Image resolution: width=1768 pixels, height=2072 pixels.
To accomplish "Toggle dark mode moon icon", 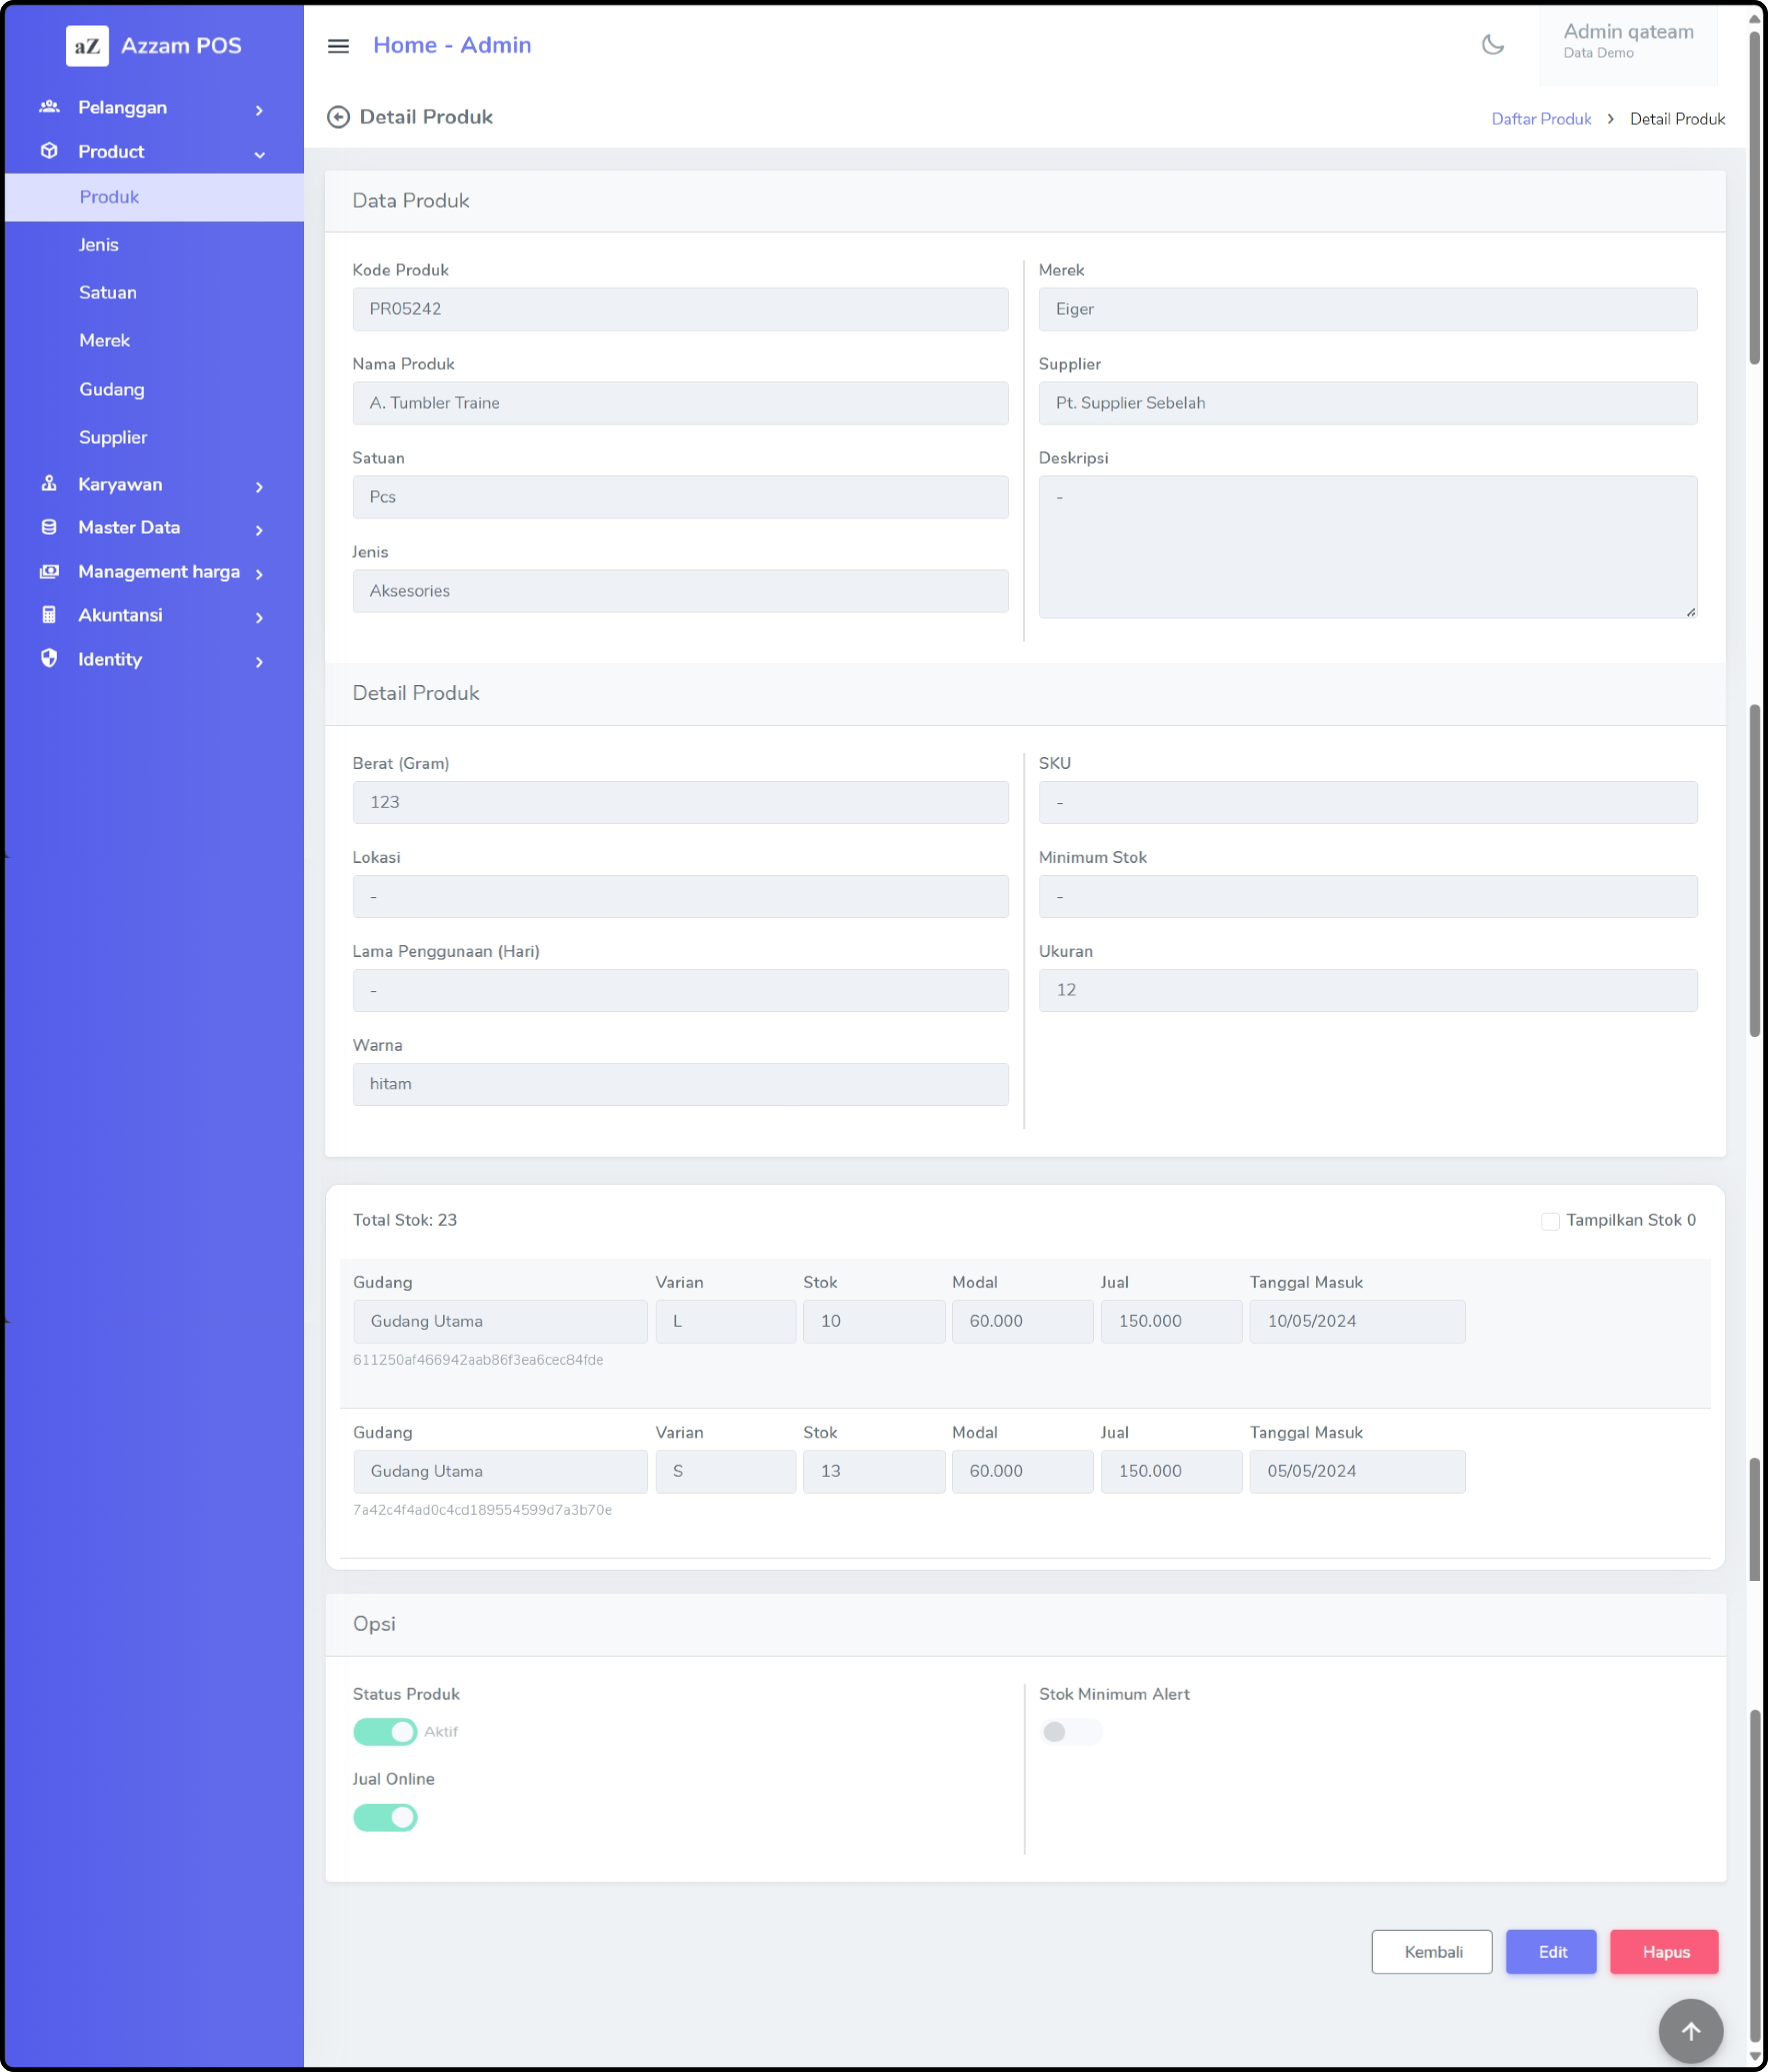I will coord(1492,45).
